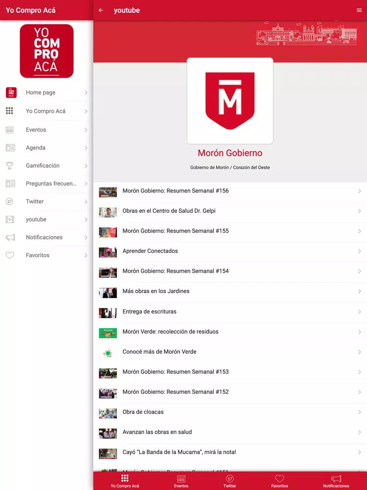Screen dimensions: 367x490
Task: Click the youtube title in the header
Action: point(127,10)
